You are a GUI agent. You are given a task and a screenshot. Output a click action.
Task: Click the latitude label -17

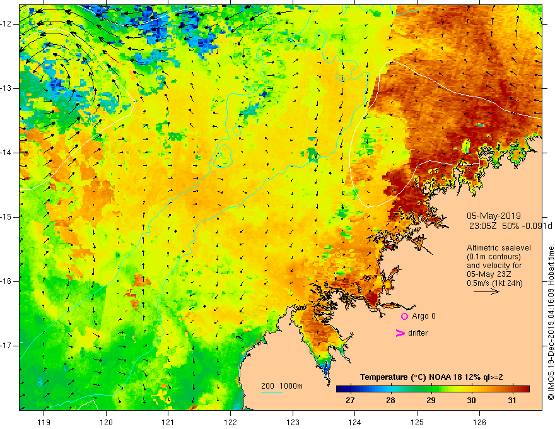point(6,346)
